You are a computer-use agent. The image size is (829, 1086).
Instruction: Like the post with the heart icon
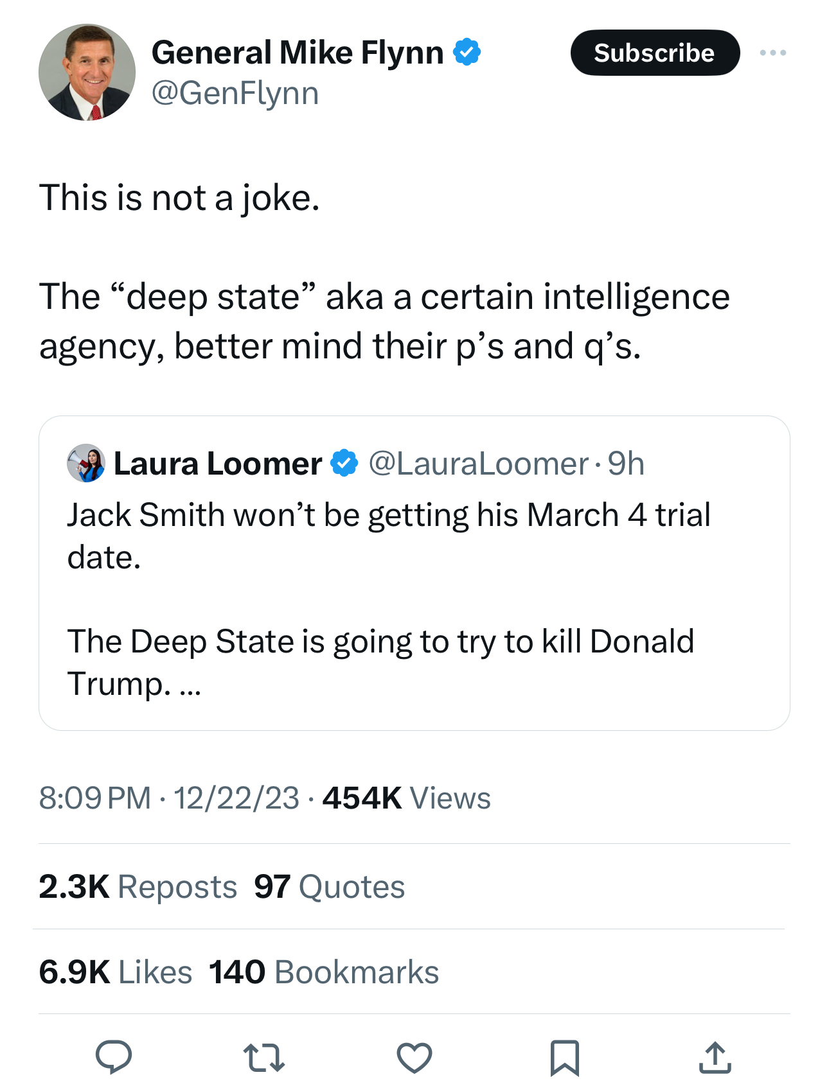(x=415, y=1057)
